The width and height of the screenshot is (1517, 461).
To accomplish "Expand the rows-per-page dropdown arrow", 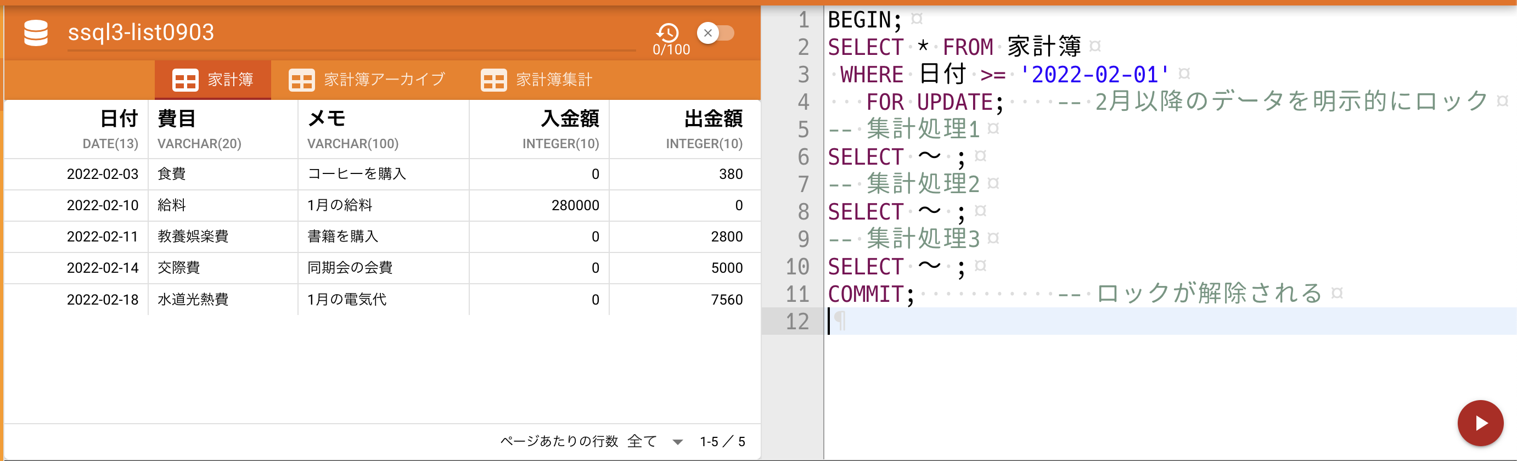I will (678, 442).
